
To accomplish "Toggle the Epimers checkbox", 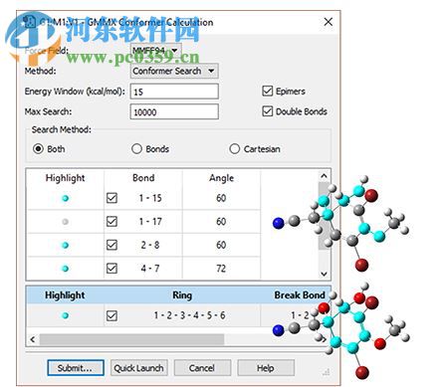I will pyautogui.click(x=268, y=91).
